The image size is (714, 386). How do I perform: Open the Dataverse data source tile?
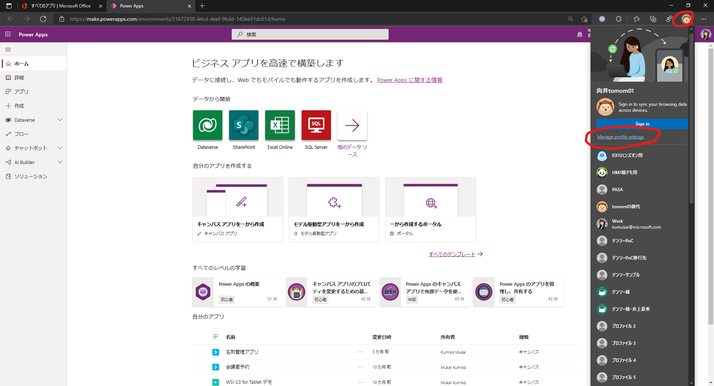pyautogui.click(x=208, y=125)
